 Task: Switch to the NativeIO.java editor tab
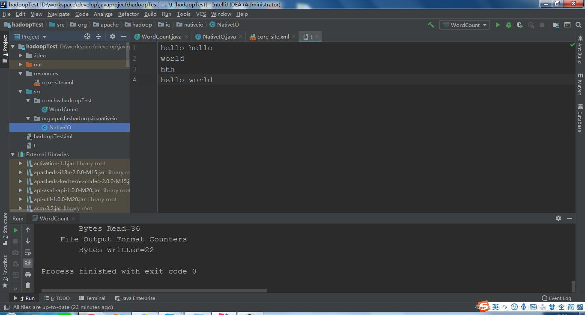click(x=219, y=36)
